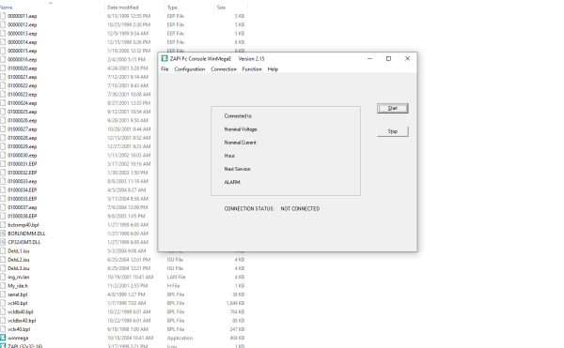Click the Stop button
This screenshot has width=564, height=348.
[392, 131]
